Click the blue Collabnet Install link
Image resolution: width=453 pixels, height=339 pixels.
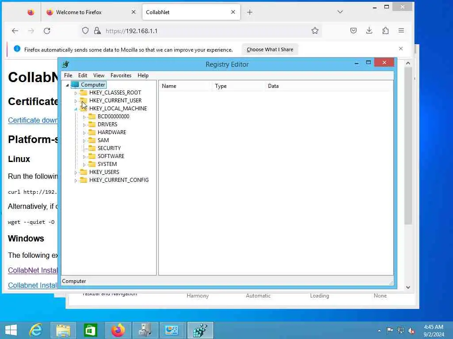pyautogui.click(x=33, y=286)
